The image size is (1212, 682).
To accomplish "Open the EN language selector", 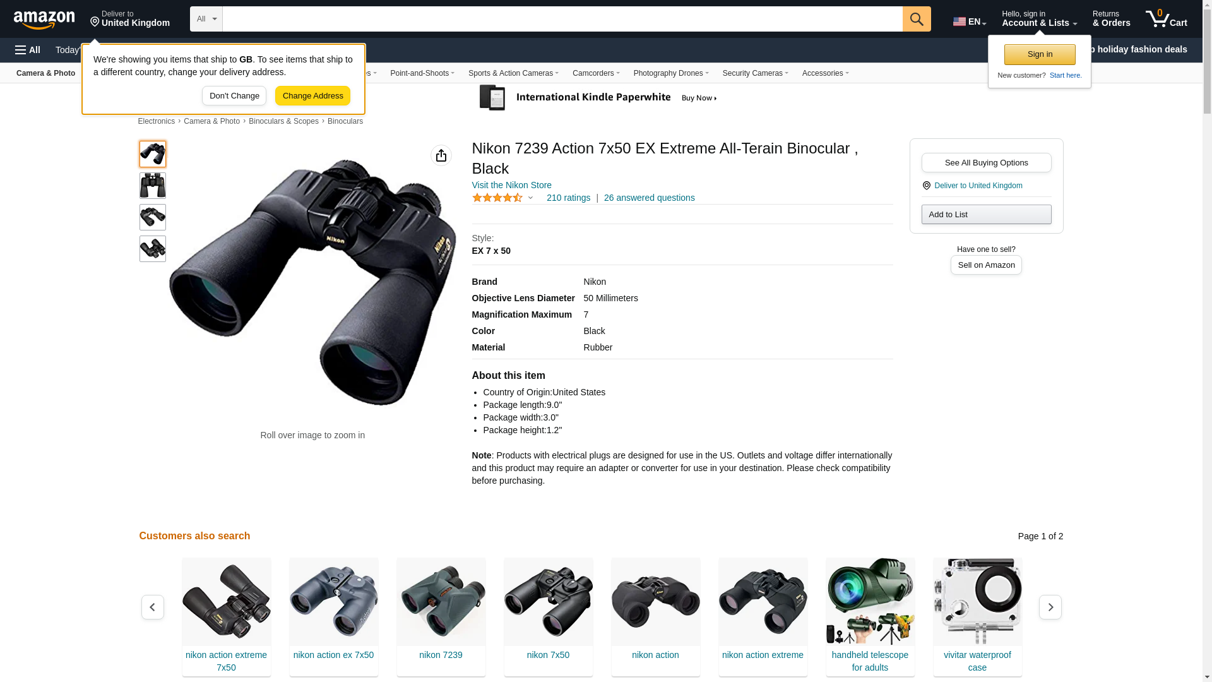I will tap(970, 21).
